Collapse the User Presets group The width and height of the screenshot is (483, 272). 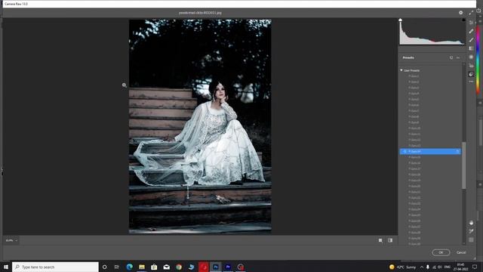tap(401, 70)
